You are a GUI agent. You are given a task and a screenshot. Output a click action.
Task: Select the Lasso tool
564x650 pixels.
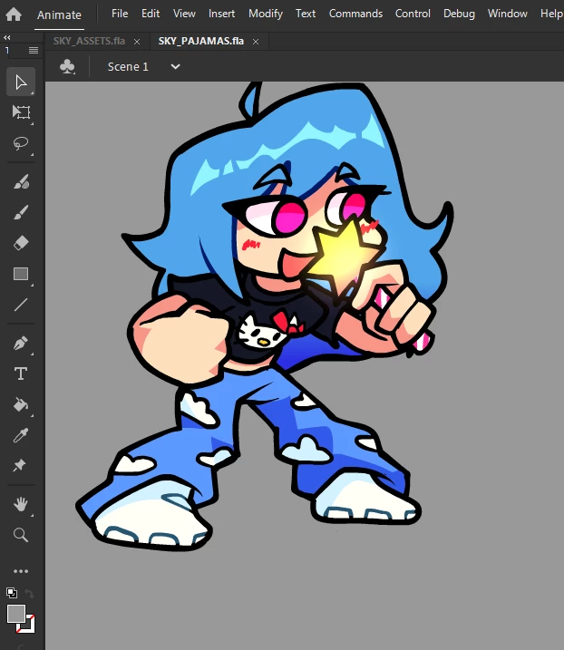pyautogui.click(x=21, y=143)
